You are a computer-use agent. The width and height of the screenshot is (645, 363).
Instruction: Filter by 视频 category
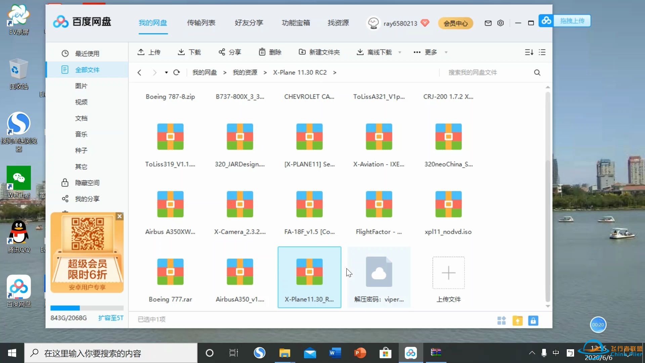81,102
